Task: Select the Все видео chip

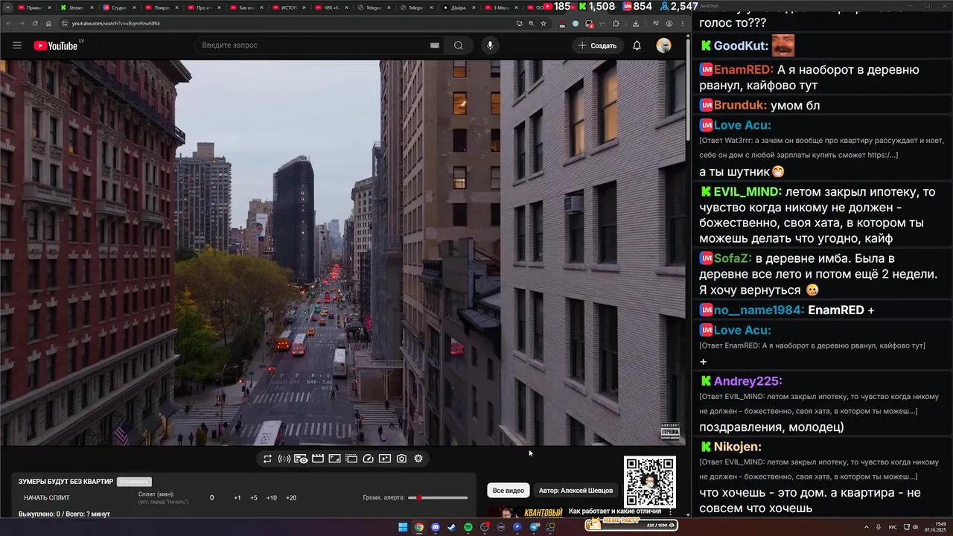Action: point(509,491)
